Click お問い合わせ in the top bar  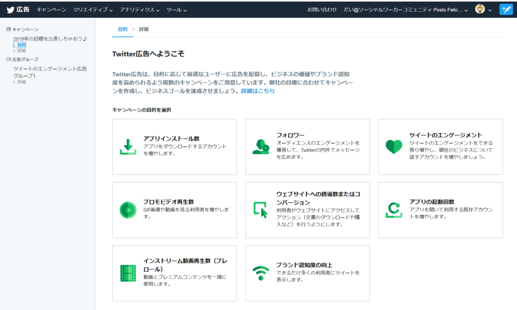(x=322, y=10)
